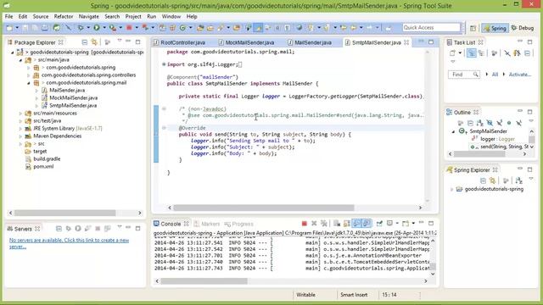Screen dimensions: 543x305
Task: Click the Quick Access search field
Action: pos(432,27)
